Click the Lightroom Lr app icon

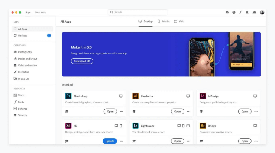click(135, 126)
